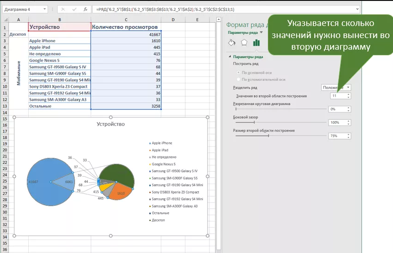Click the orange pie slice '1610'
This screenshot has height=253, width=393.
click(x=120, y=192)
